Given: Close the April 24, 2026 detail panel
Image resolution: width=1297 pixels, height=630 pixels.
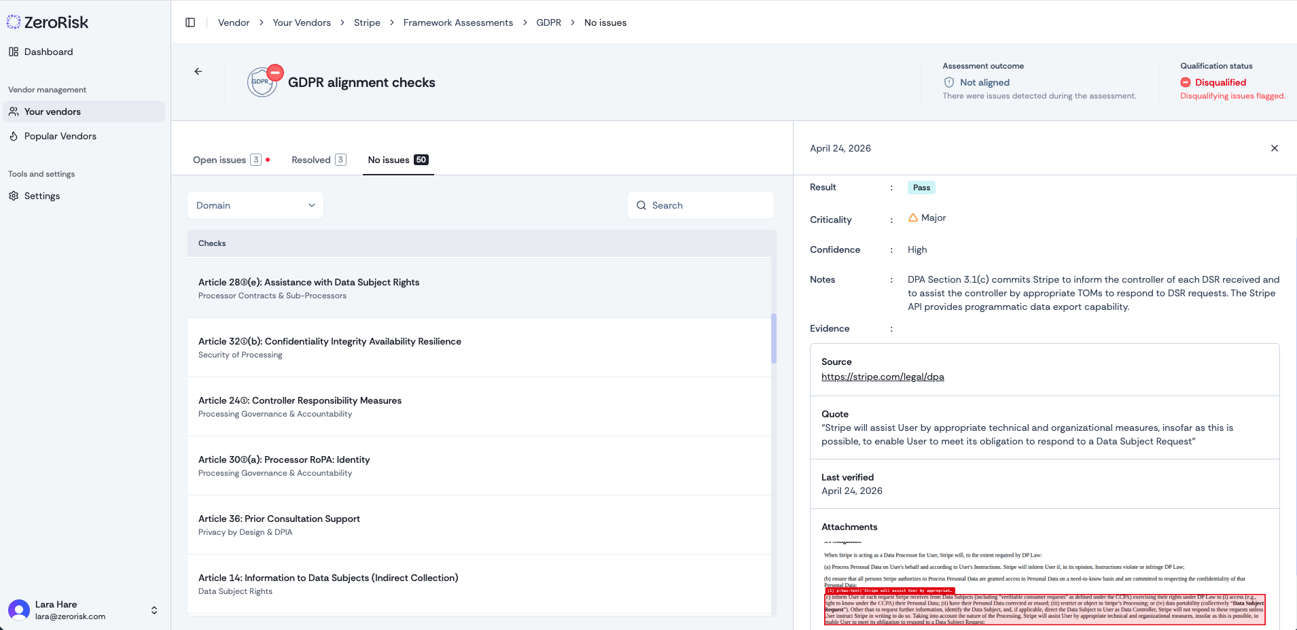Looking at the screenshot, I should pos(1275,148).
